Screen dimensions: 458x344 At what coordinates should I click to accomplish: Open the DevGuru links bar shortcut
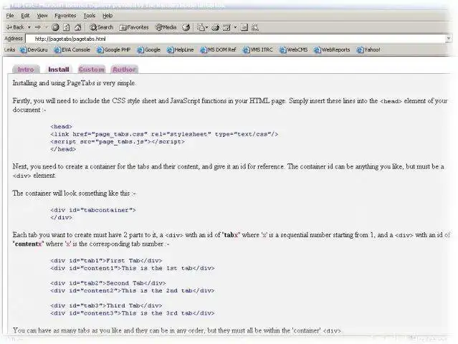click(x=34, y=50)
